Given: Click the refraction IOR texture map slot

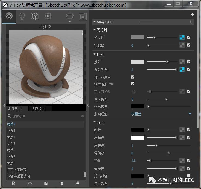Looking at the screenshot, I should coord(182,161).
